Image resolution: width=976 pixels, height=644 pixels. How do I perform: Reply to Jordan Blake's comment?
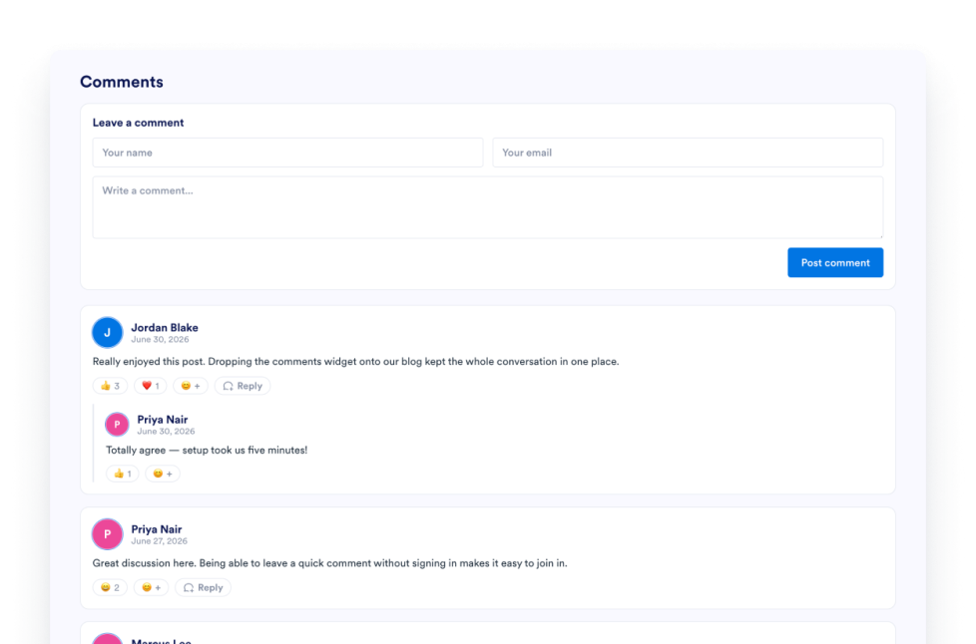(243, 386)
